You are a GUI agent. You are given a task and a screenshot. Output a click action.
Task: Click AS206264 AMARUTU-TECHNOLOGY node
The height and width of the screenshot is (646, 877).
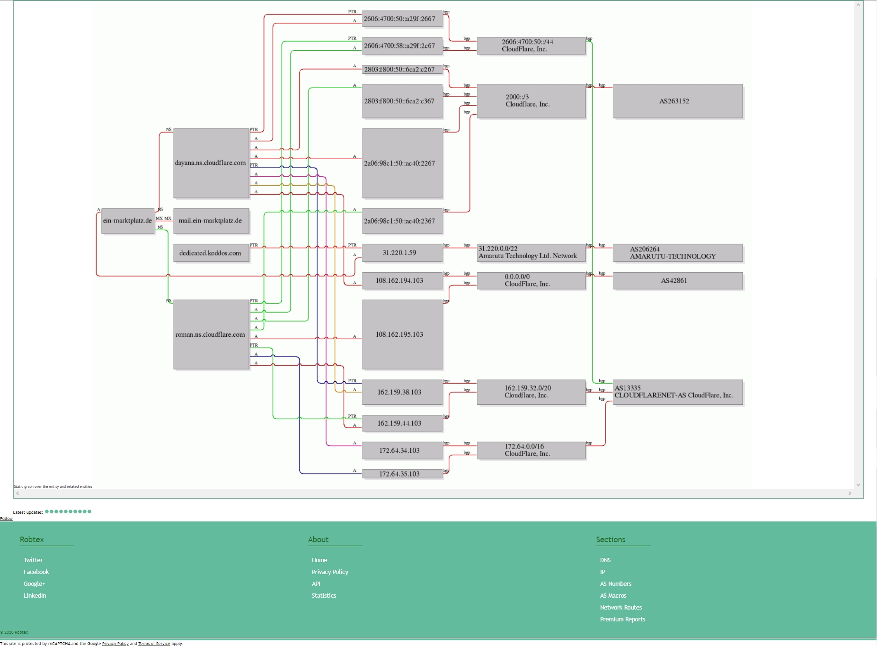tap(678, 253)
